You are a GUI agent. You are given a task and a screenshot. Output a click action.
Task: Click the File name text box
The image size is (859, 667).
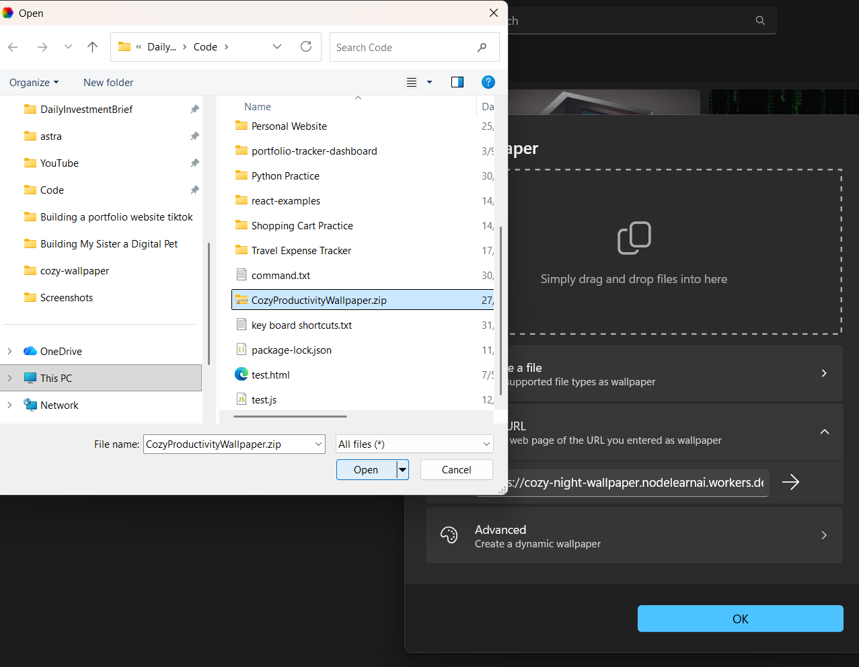(x=228, y=444)
